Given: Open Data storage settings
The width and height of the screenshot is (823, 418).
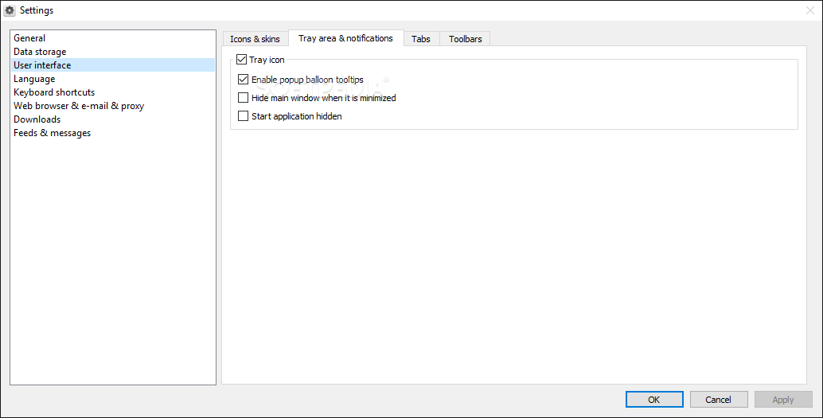Looking at the screenshot, I should [x=113, y=52].
